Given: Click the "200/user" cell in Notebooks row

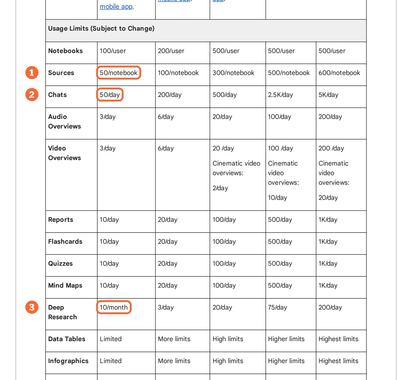Looking at the screenshot, I should pyautogui.click(x=171, y=51).
